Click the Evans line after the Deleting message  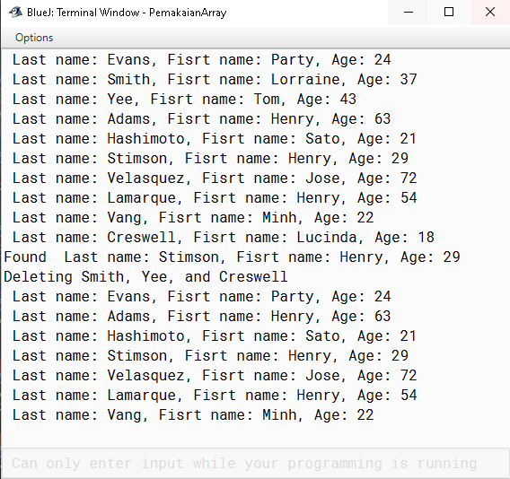coord(202,296)
